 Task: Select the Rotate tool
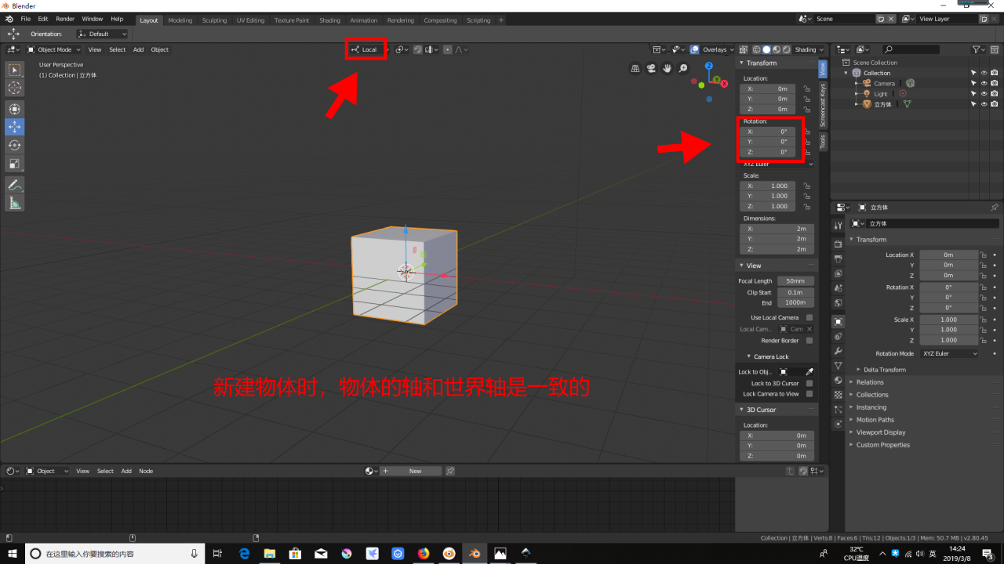coord(14,146)
